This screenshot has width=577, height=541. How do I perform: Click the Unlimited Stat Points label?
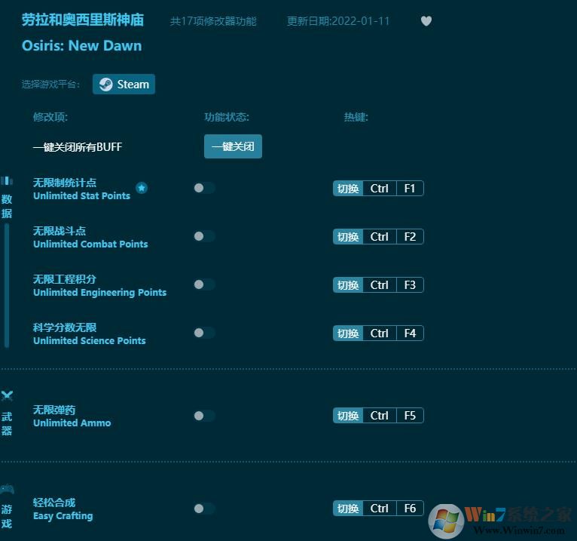click(x=81, y=195)
